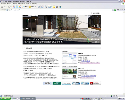Open the ファイル(F) menu

3,4
